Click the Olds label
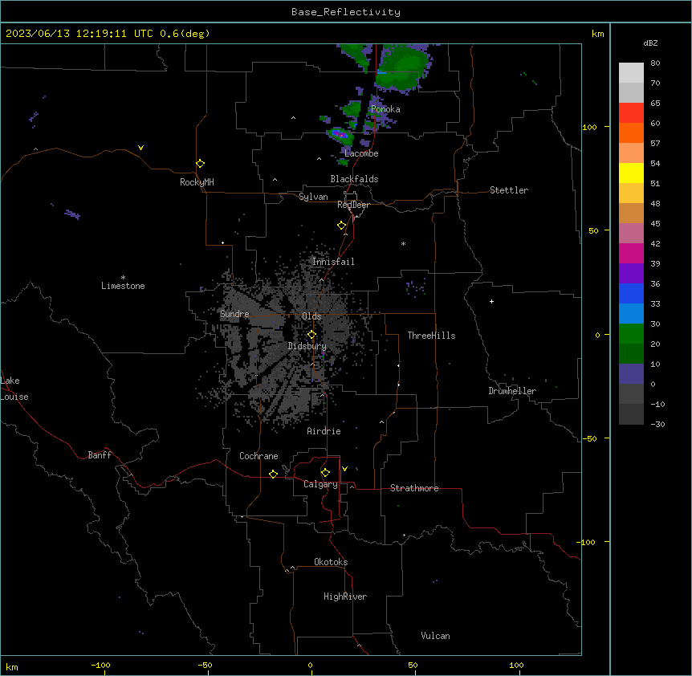Screen dimensions: 692x676 coord(311,316)
